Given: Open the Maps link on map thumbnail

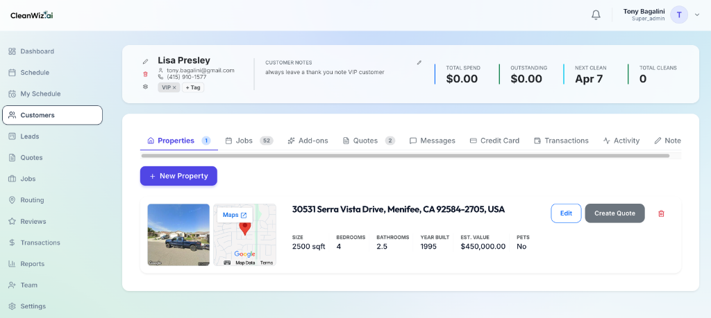Looking at the screenshot, I should (x=235, y=215).
